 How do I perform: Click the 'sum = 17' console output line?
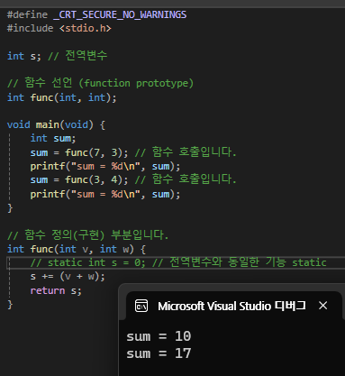pyautogui.click(x=159, y=353)
